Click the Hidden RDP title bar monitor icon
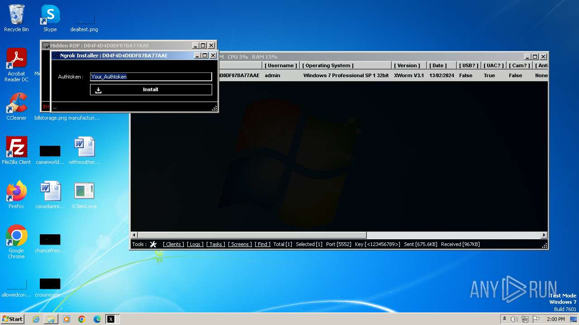579x325 pixels. point(46,46)
